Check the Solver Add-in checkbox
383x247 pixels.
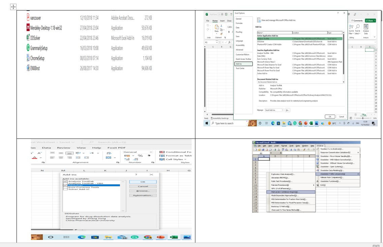[65, 189]
